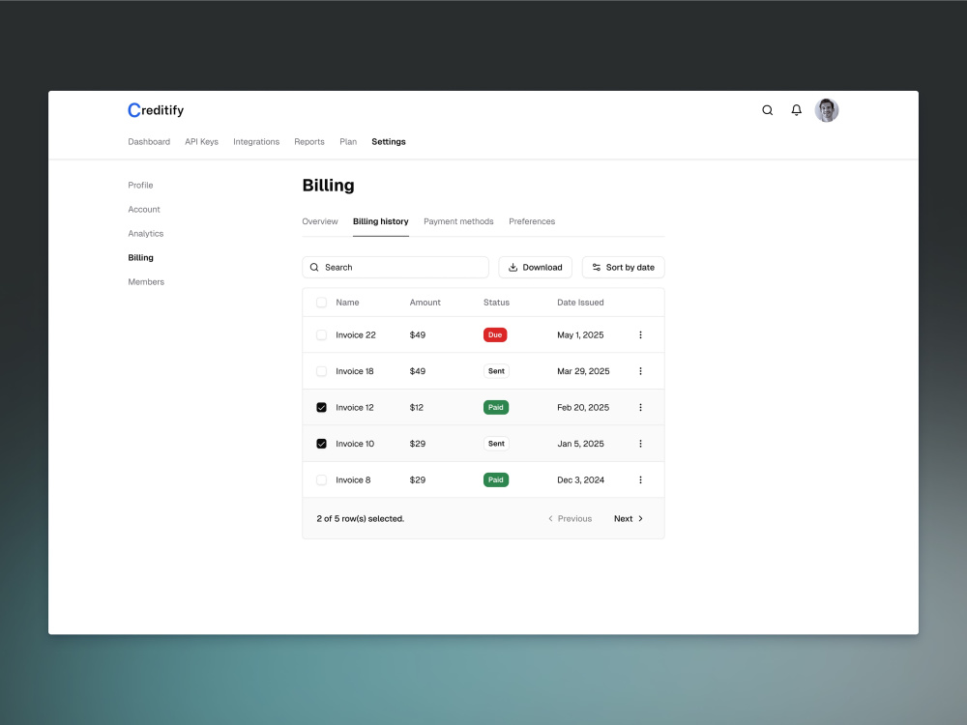Open more options for Invoice 10
The width and height of the screenshot is (967, 725).
[640, 444]
